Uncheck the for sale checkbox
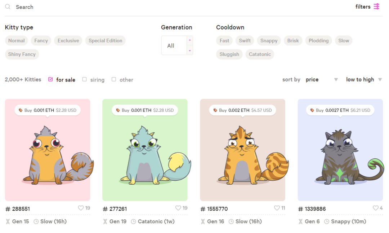 point(50,79)
